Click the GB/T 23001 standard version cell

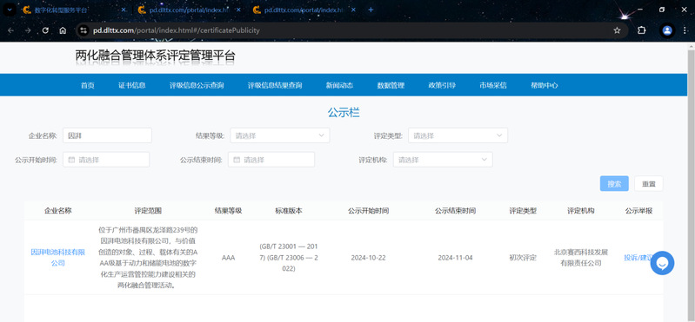(289, 258)
